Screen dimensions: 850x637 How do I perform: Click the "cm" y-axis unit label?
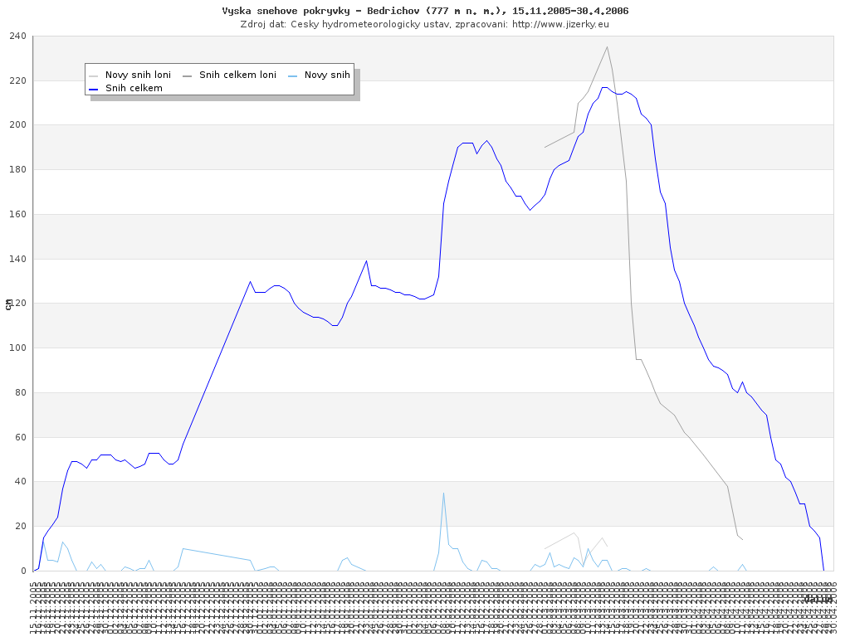coord(8,304)
